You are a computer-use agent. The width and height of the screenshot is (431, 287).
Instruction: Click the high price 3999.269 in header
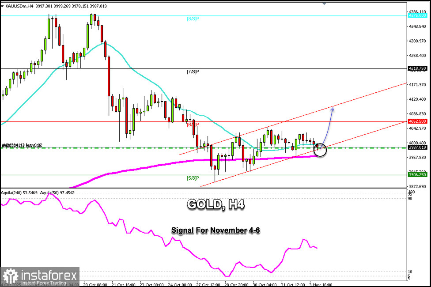click(x=62, y=6)
